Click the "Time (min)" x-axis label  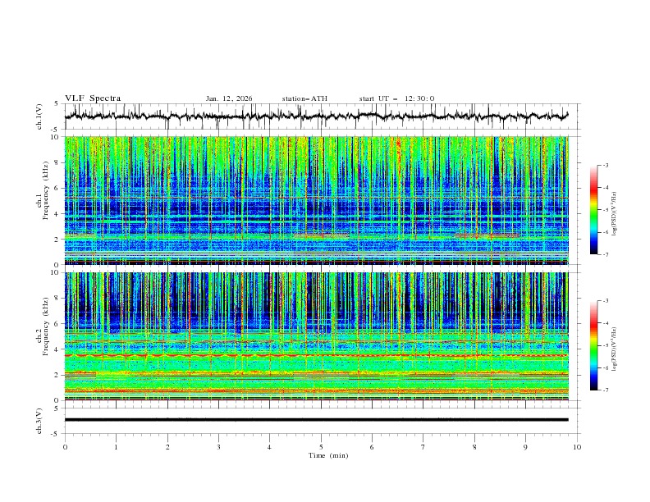point(328,455)
